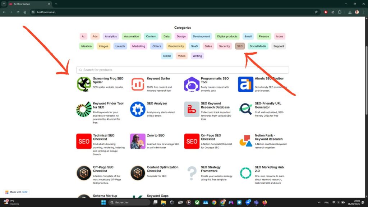Click the SEO Marketing Hub 2.0 ring icon
Image resolution: width=368 pixels, height=207 pixels.
coord(245,173)
